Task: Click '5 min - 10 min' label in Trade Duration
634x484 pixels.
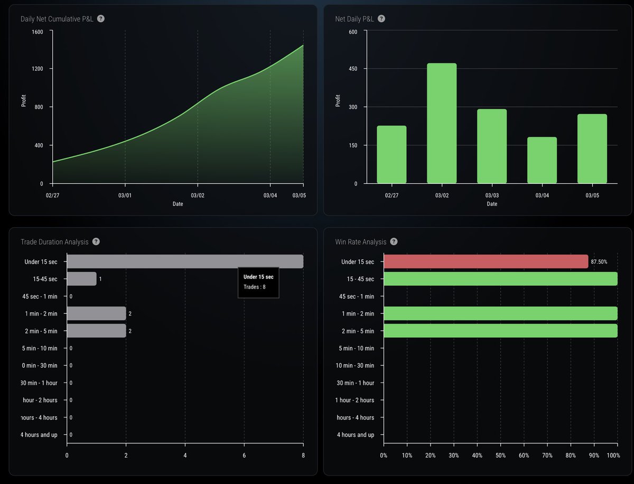Action: [x=40, y=348]
